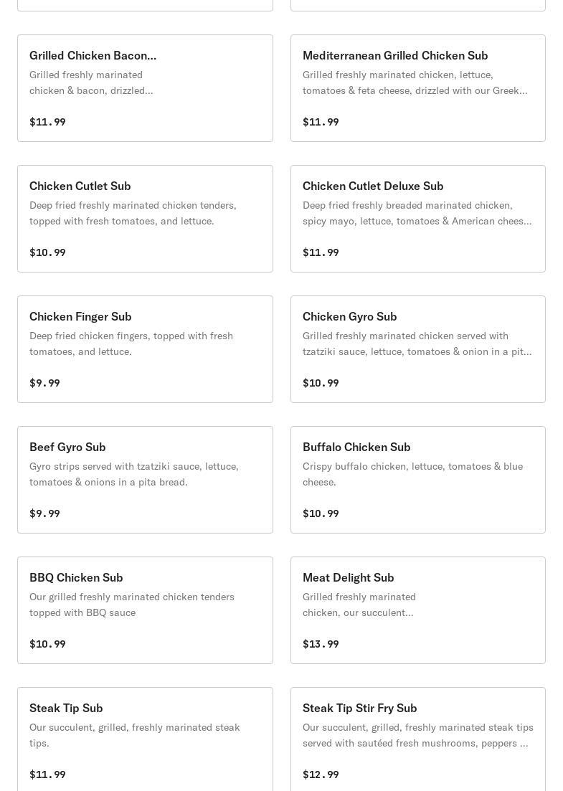The width and height of the screenshot is (563, 791).
Task: Click Mediterranean sub description text
Action: coord(415,82)
